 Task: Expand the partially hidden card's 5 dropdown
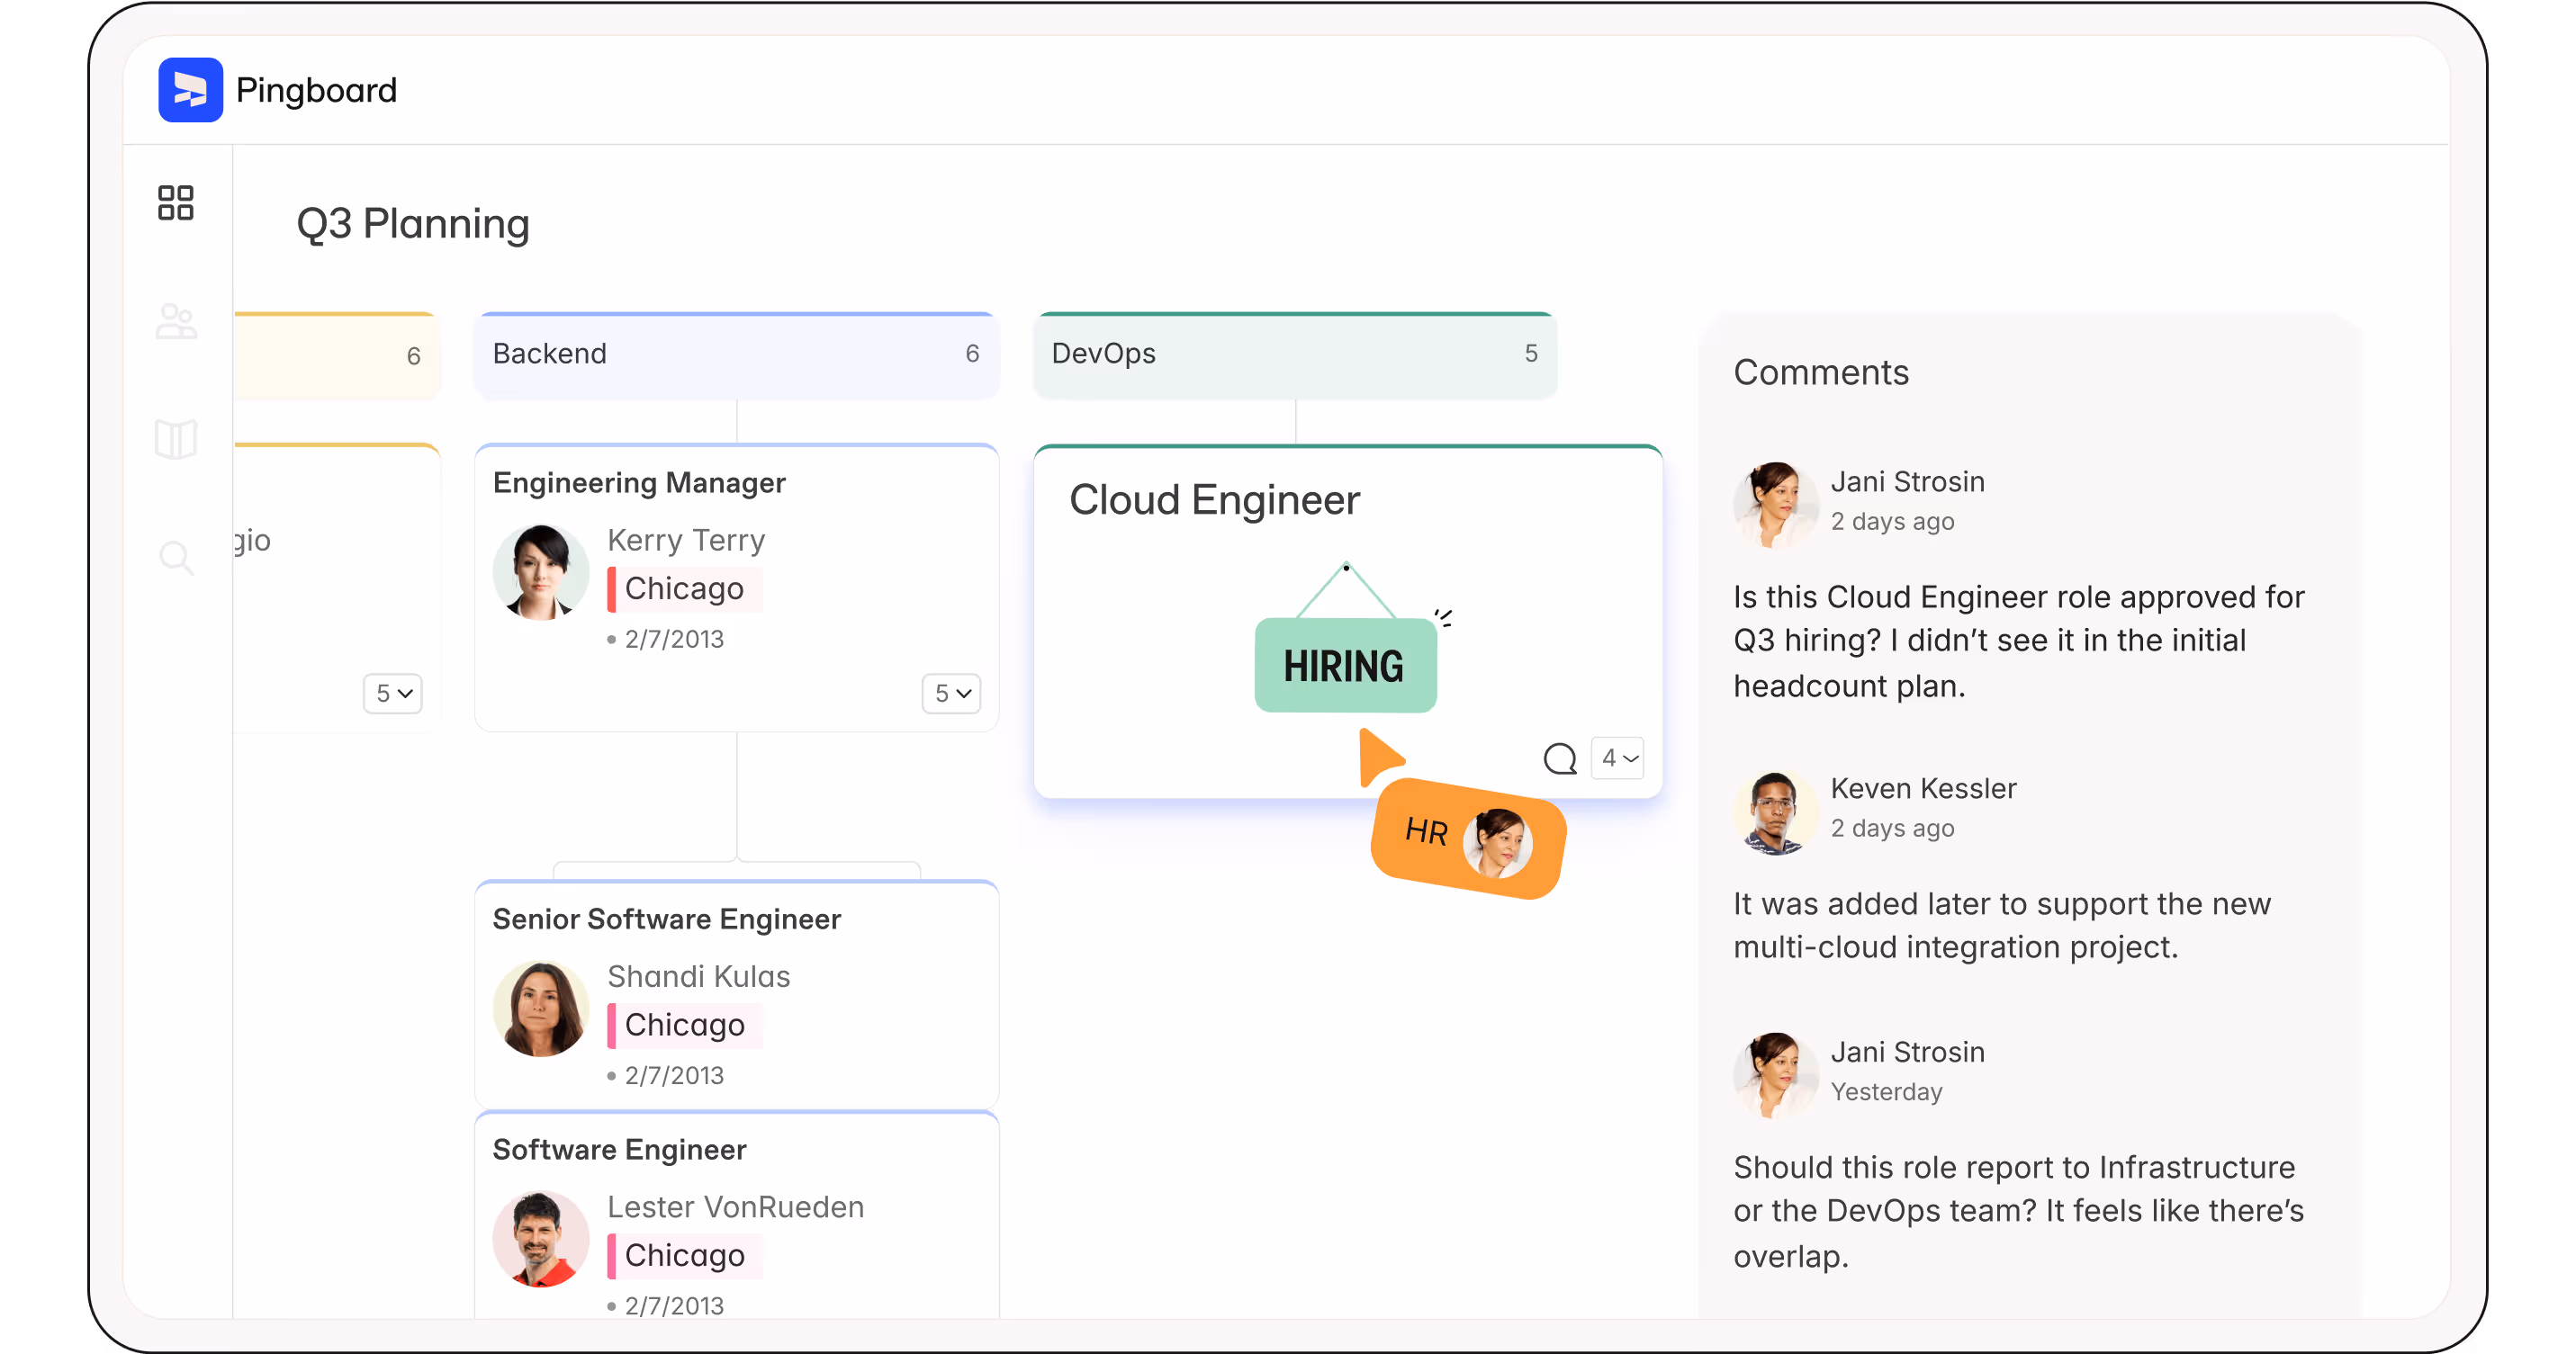tap(392, 694)
